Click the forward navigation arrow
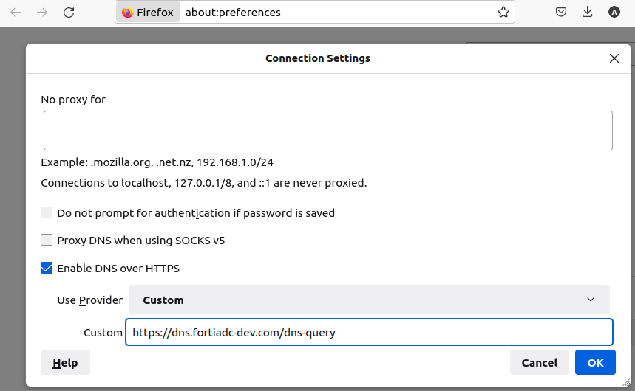 coord(42,13)
